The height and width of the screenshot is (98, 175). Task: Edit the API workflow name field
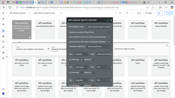pyautogui.click(x=98, y=27)
